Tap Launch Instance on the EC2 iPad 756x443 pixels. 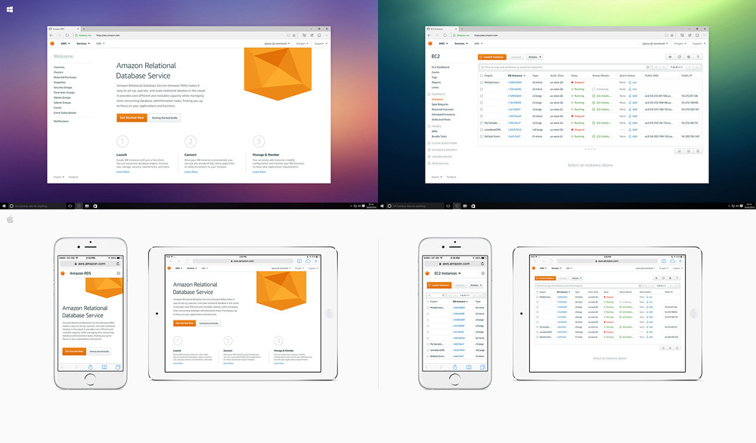(x=545, y=278)
